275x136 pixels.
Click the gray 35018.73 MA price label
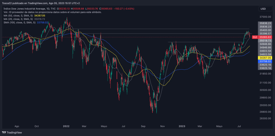(x=265, y=40)
